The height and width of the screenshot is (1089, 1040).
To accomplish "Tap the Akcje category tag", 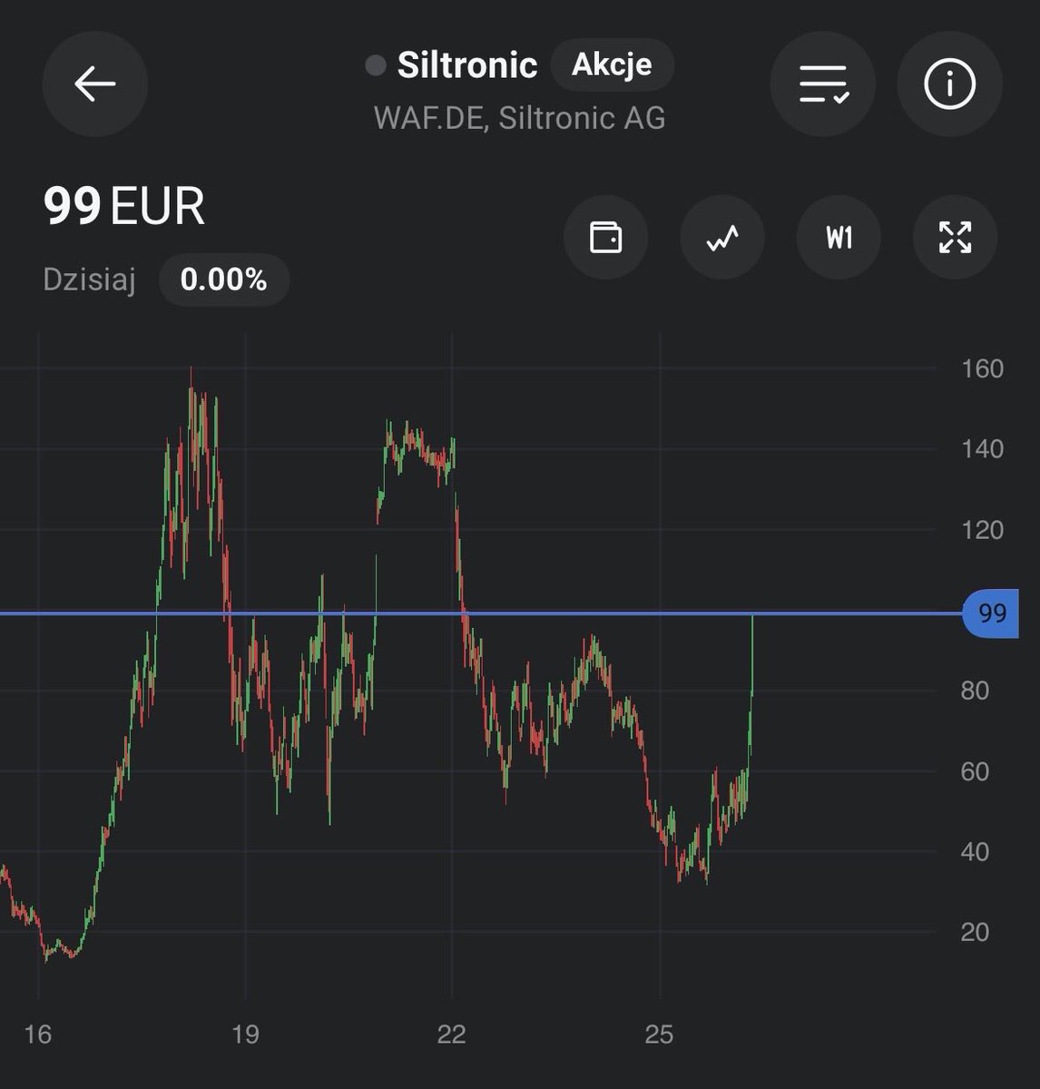I will tap(612, 64).
